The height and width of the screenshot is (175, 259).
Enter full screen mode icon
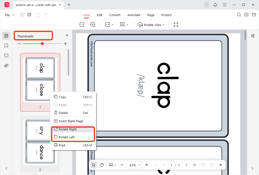click(x=176, y=24)
